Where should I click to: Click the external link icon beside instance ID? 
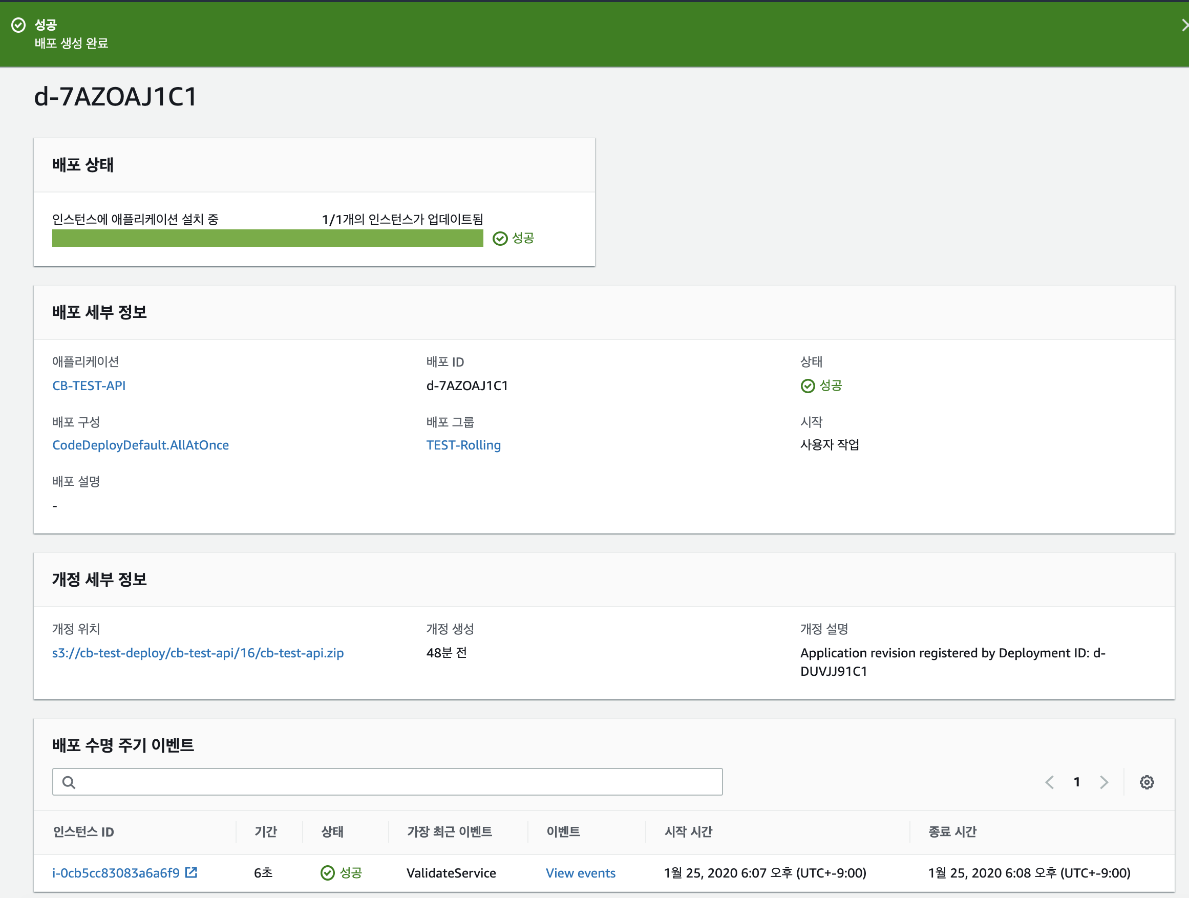point(191,872)
